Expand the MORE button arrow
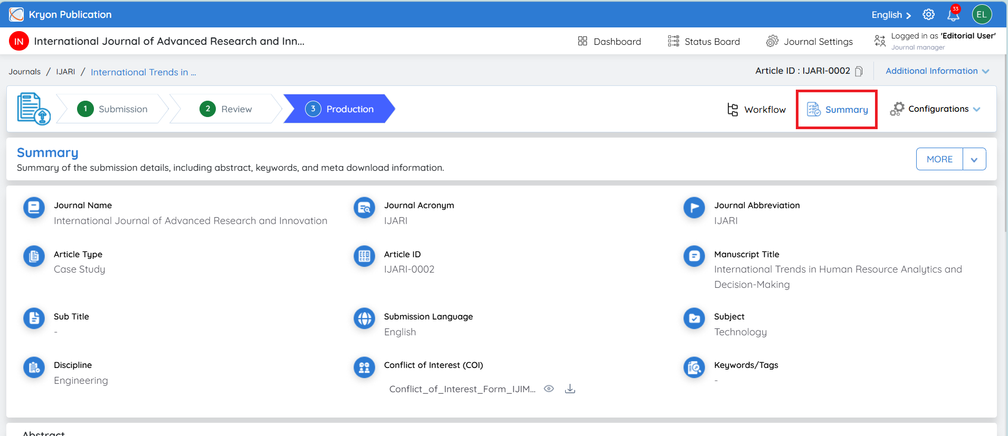1008x436 pixels. pos(974,159)
